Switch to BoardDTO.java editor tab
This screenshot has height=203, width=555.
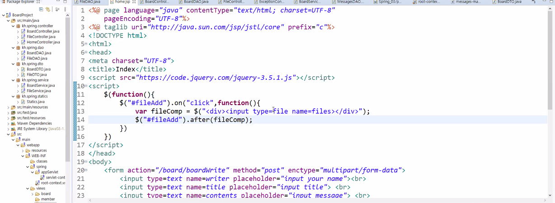pyautogui.click(x=506, y=2)
